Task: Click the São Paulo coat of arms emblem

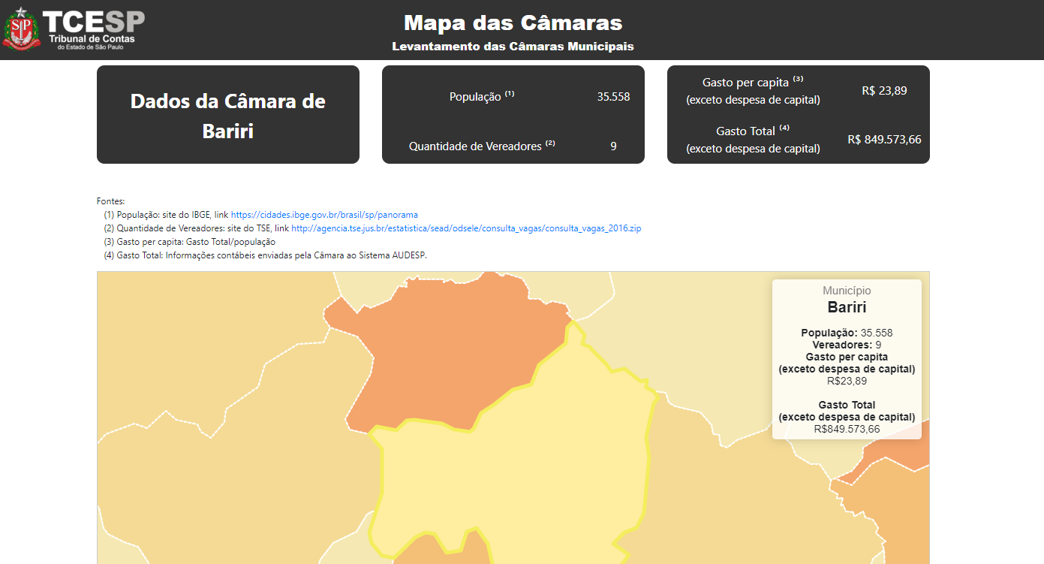Action: click(x=21, y=29)
